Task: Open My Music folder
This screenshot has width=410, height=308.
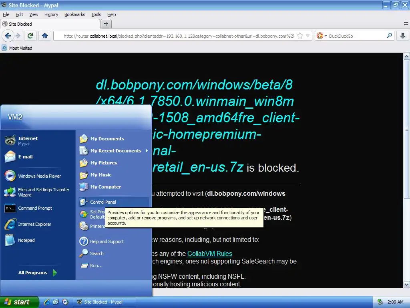Action: 113,175
